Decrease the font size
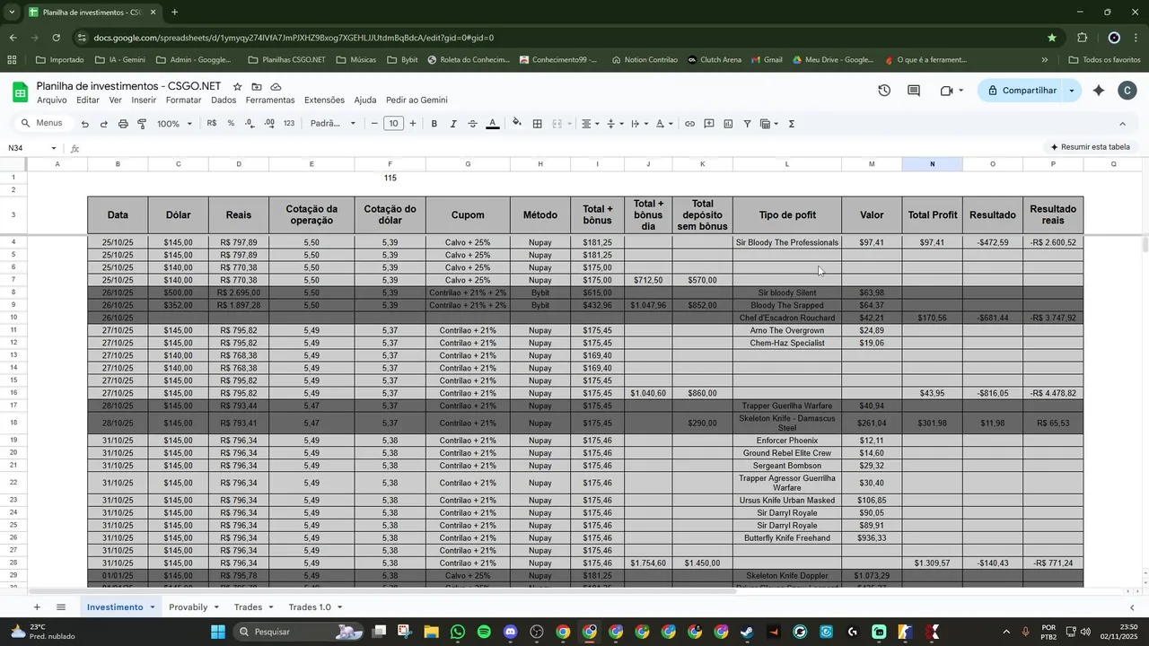Image resolution: width=1149 pixels, height=646 pixels. click(374, 124)
